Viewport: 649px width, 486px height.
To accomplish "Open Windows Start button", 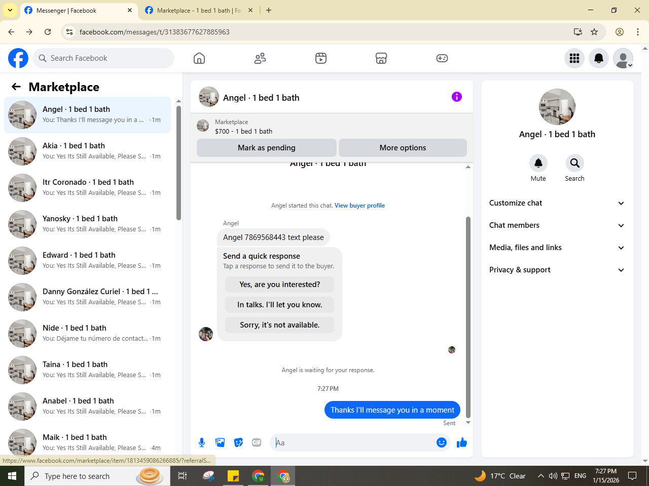I will point(12,476).
